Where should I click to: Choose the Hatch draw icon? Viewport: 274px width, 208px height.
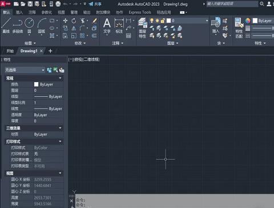52,35
